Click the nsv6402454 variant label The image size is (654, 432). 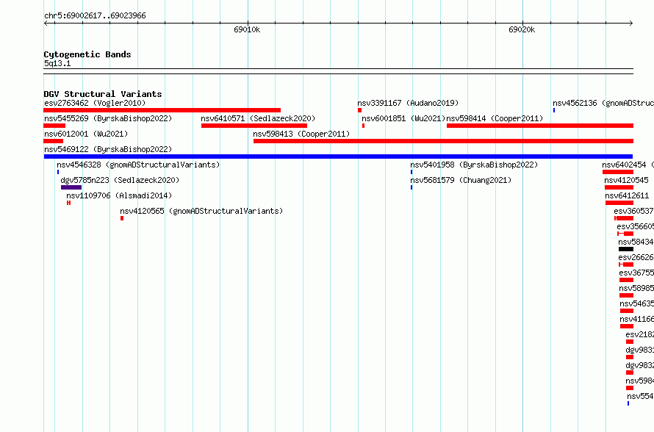tap(628, 165)
